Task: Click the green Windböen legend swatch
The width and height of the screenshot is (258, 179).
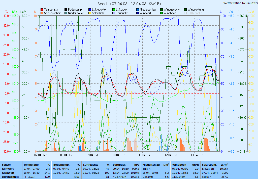Action: pos(162,13)
